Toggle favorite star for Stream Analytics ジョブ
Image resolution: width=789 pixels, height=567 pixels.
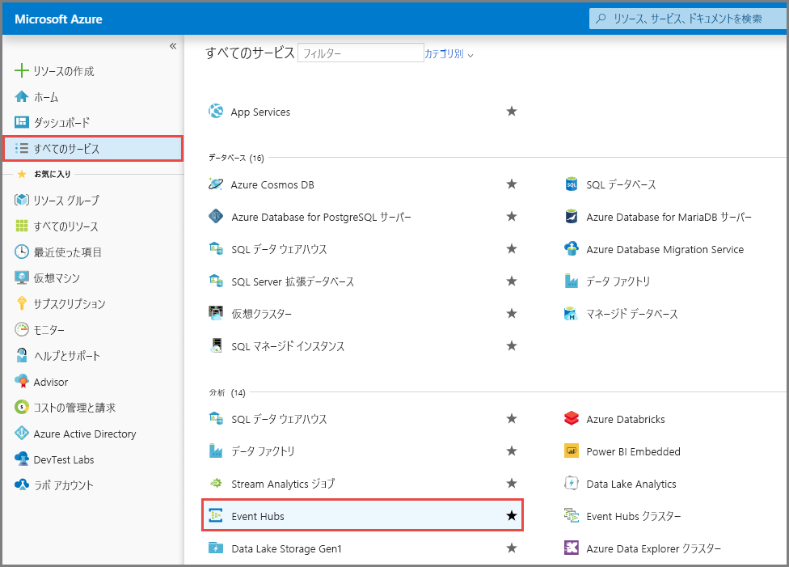coord(512,483)
